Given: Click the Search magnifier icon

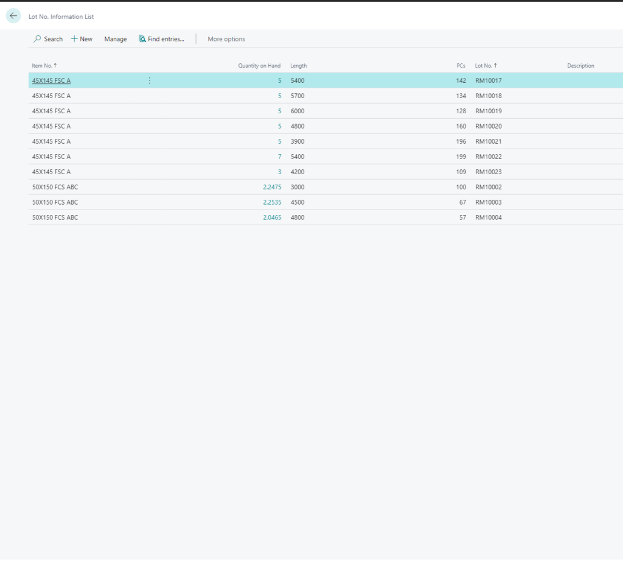Looking at the screenshot, I should coord(38,39).
